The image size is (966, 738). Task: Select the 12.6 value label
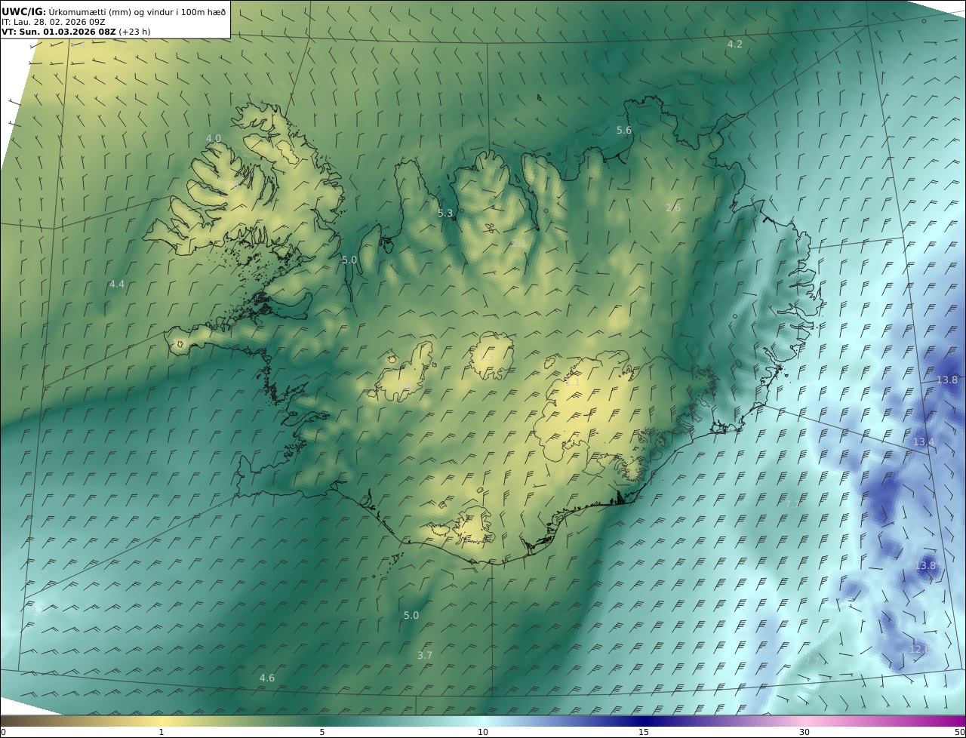[919, 649]
